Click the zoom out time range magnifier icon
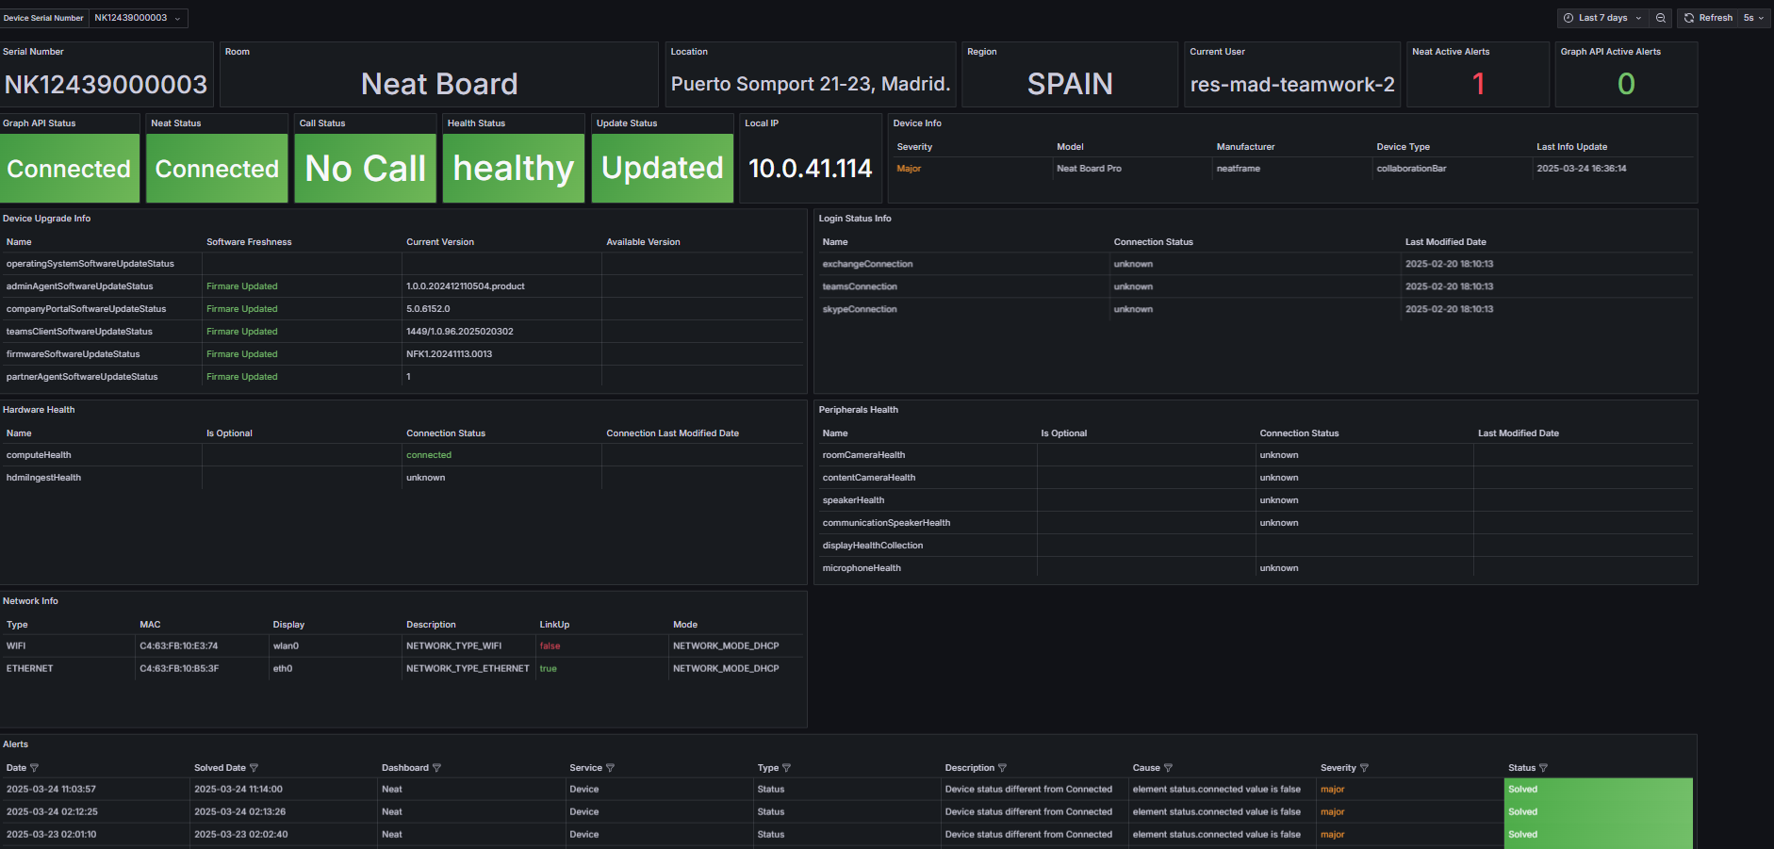Viewport: 1774px width, 849px height. (x=1661, y=17)
